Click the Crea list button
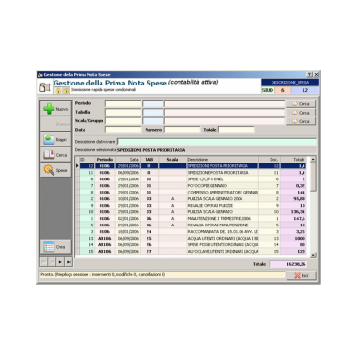The image size is (357, 357). pyautogui.click(x=56, y=247)
